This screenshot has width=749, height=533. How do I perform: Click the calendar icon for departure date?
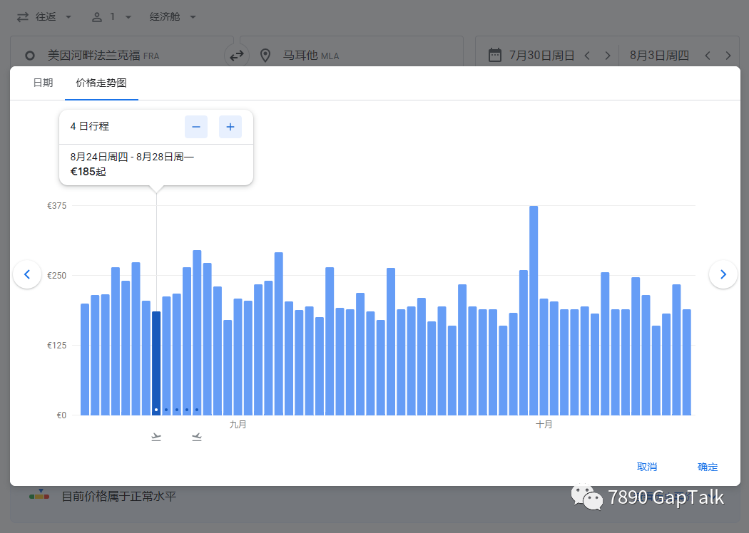(494, 55)
